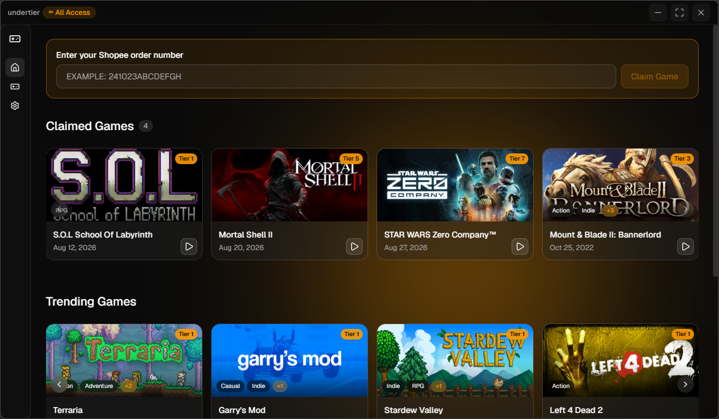Click the Tier 7 badge on STAR WARS
The width and height of the screenshot is (719, 419).
point(518,159)
